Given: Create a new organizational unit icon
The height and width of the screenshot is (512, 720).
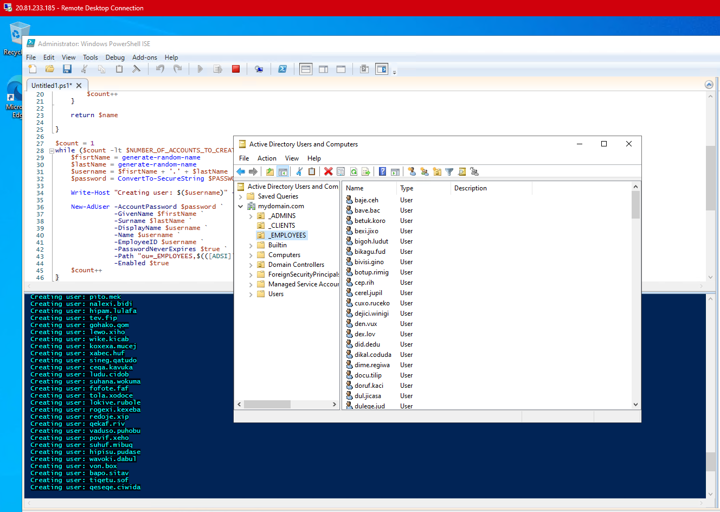Looking at the screenshot, I should coord(437,171).
